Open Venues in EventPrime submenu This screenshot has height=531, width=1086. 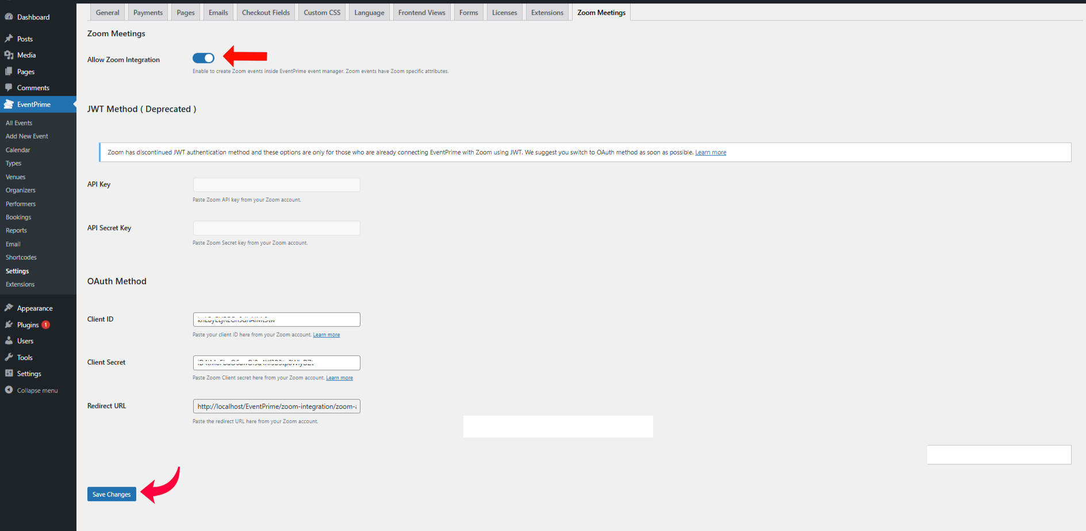(16, 177)
